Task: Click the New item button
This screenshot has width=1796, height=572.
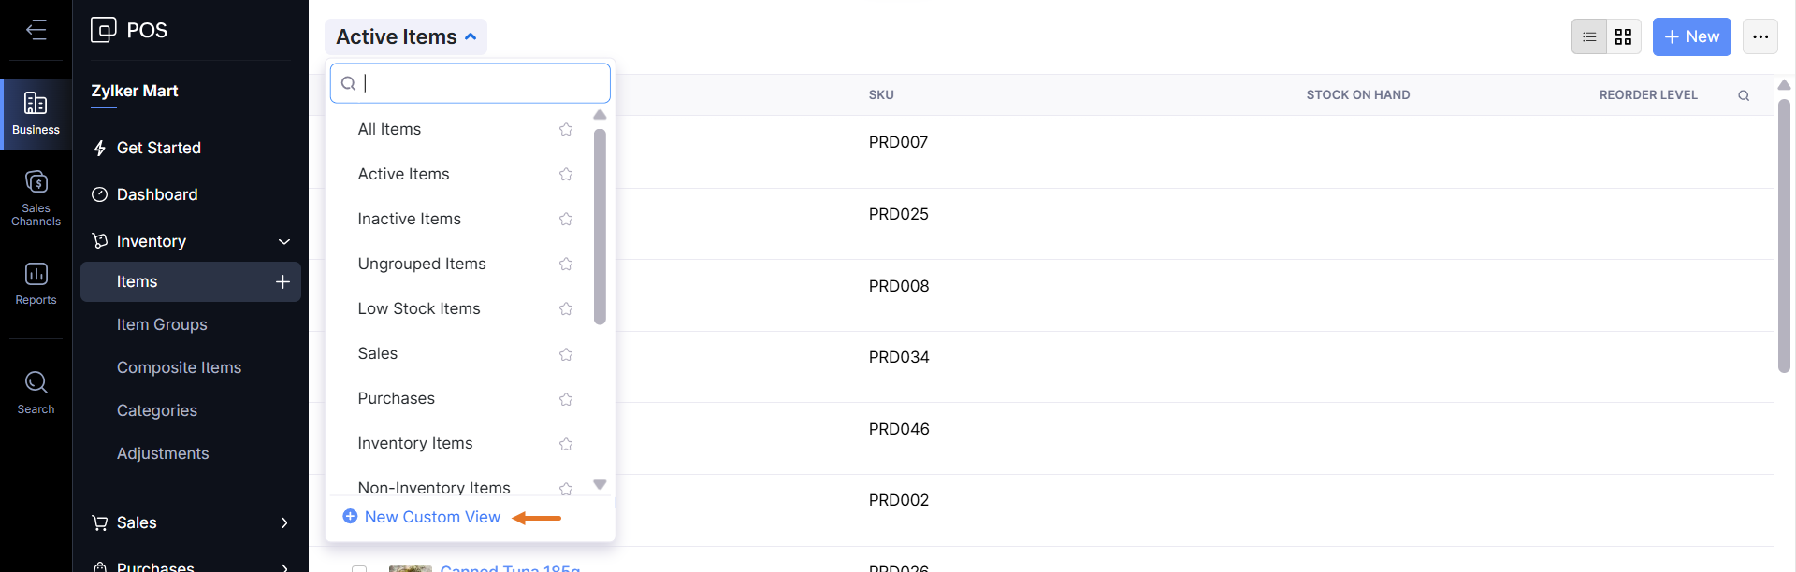Action: pyautogui.click(x=1691, y=36)
